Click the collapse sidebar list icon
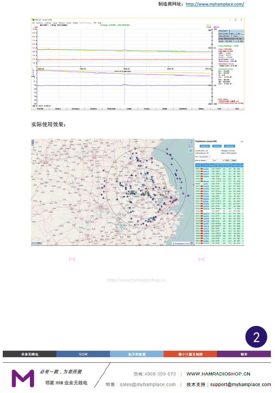This screenshot has height=393, width=275. [x=190, y=146]
